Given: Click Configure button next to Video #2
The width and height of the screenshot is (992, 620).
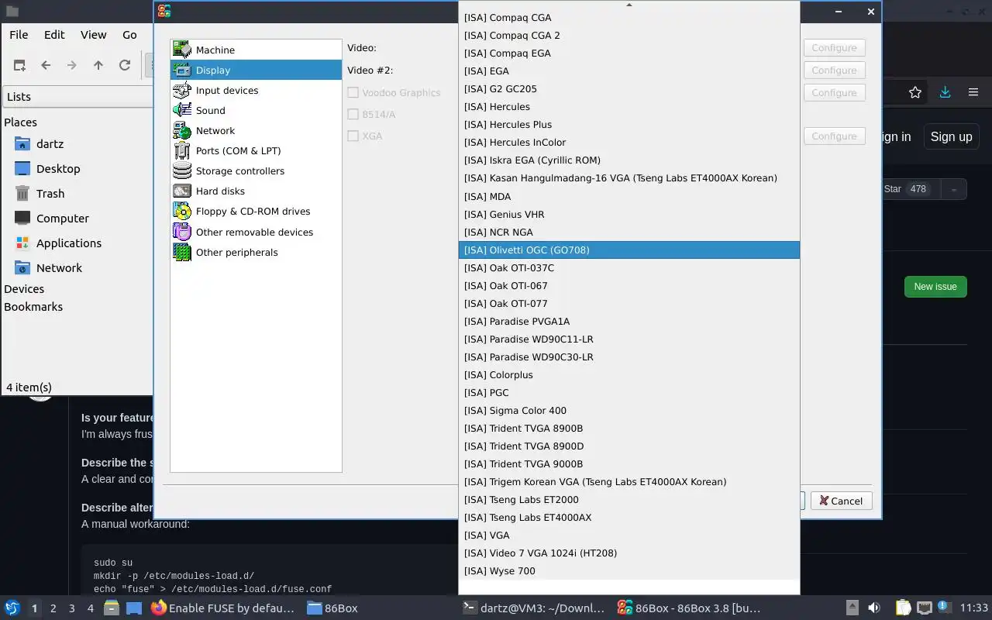Looking at the screenshot, I should pos(834,70).
